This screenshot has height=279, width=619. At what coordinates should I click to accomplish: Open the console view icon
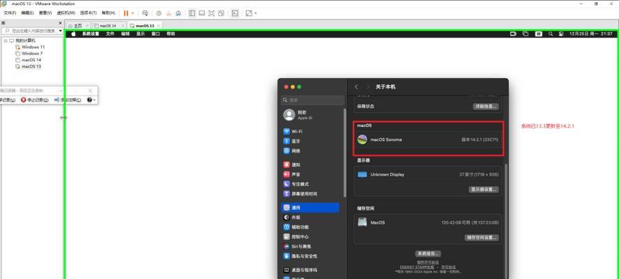pyautogui.click(x=235, y=13)
